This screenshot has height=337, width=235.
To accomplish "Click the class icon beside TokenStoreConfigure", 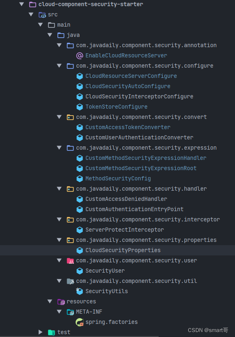I will [x=80, y=107].
